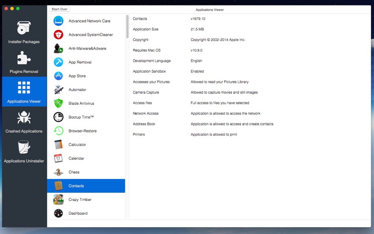Click the Blade Antivirus green shield icon

point(58,103)
